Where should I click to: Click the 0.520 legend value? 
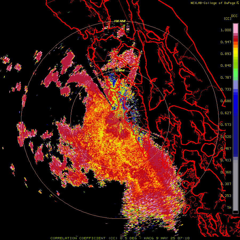click(226, 137)
